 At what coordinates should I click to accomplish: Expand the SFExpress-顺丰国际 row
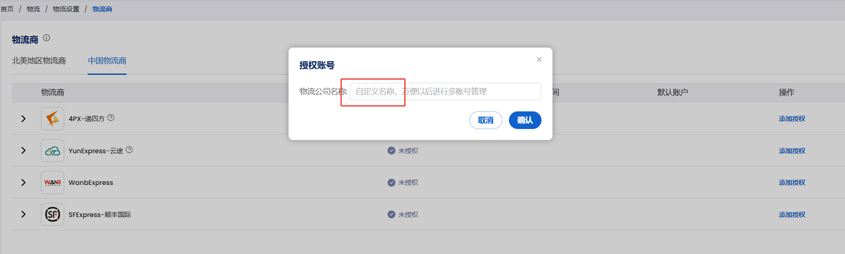(23, 214)
